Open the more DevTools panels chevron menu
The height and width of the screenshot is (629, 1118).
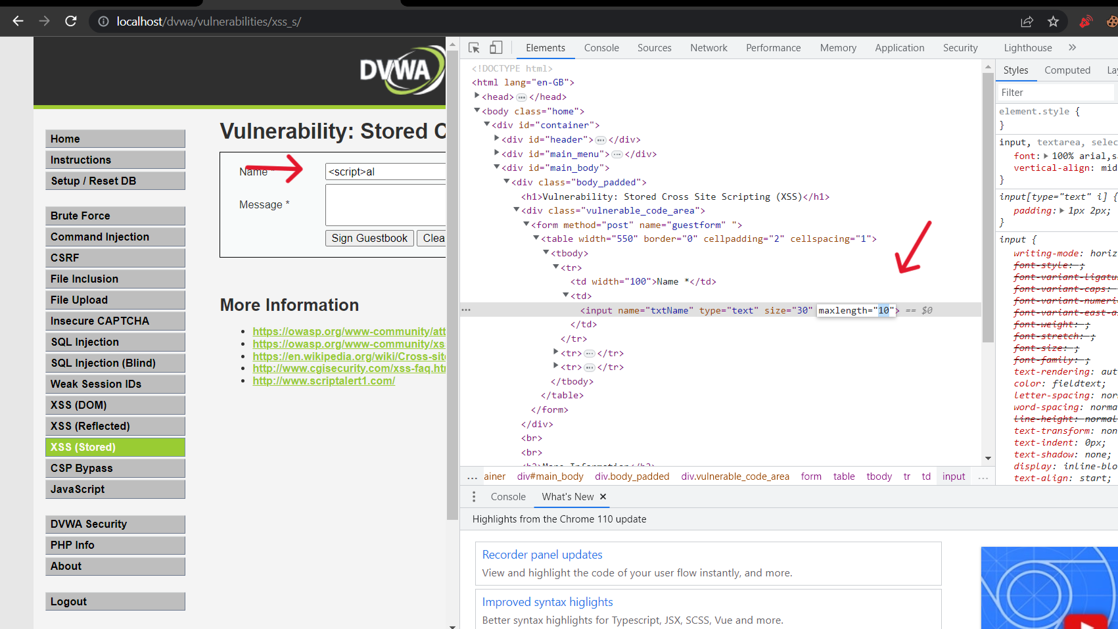[x=1073, y=47]
